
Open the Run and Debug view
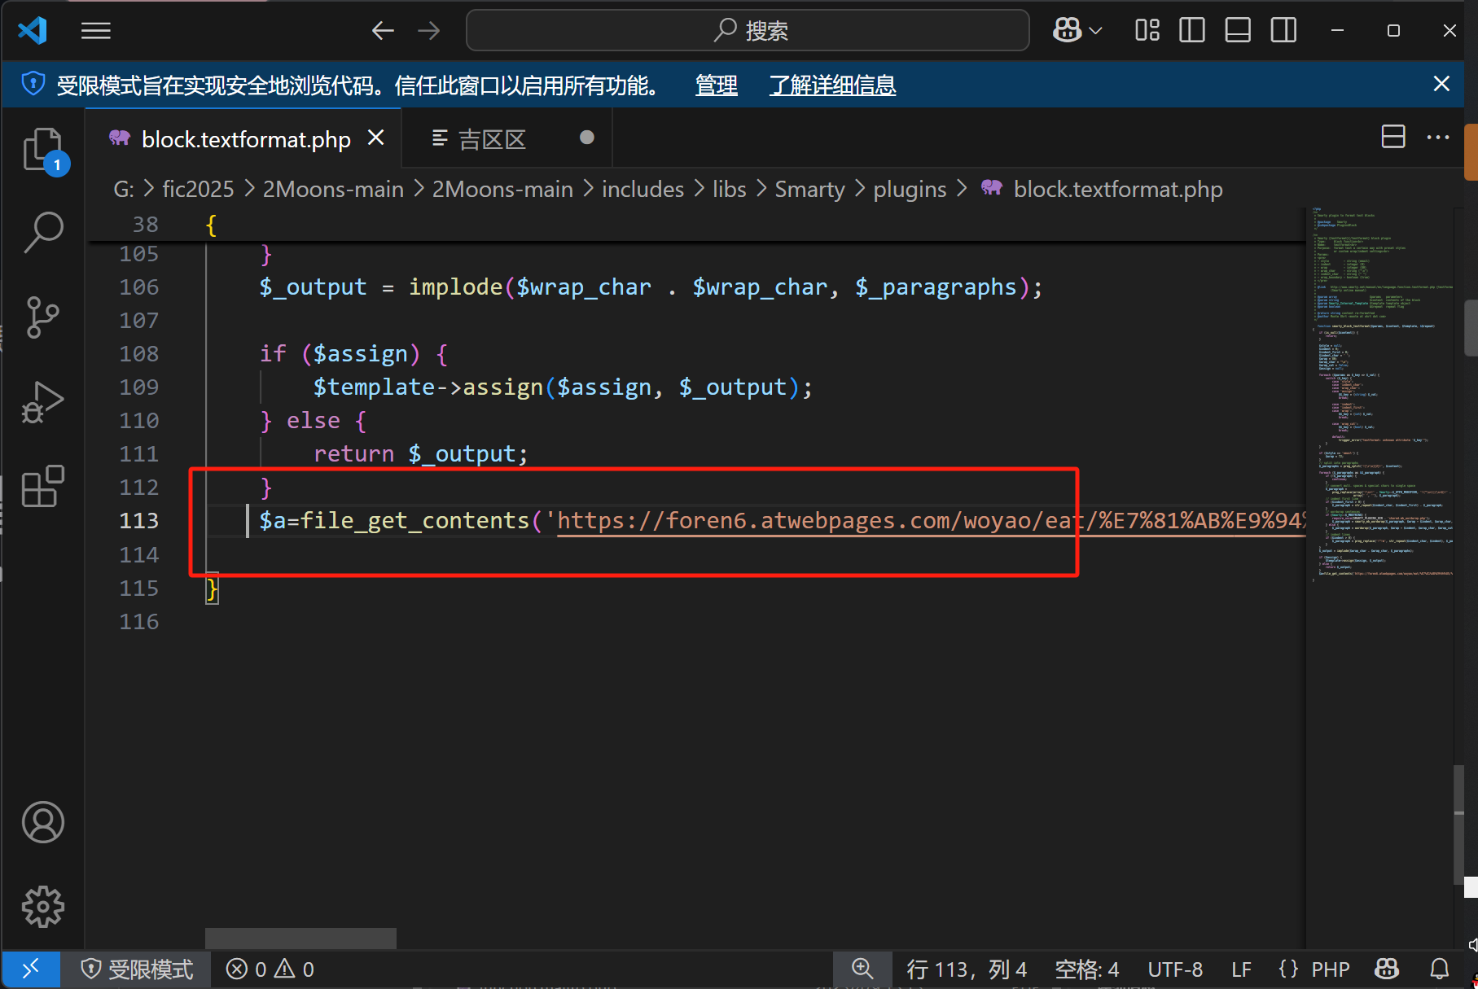[43, 402]
